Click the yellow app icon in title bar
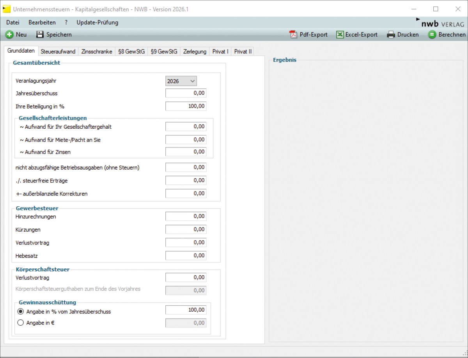The image size is (468, 358). coord(7,9)
